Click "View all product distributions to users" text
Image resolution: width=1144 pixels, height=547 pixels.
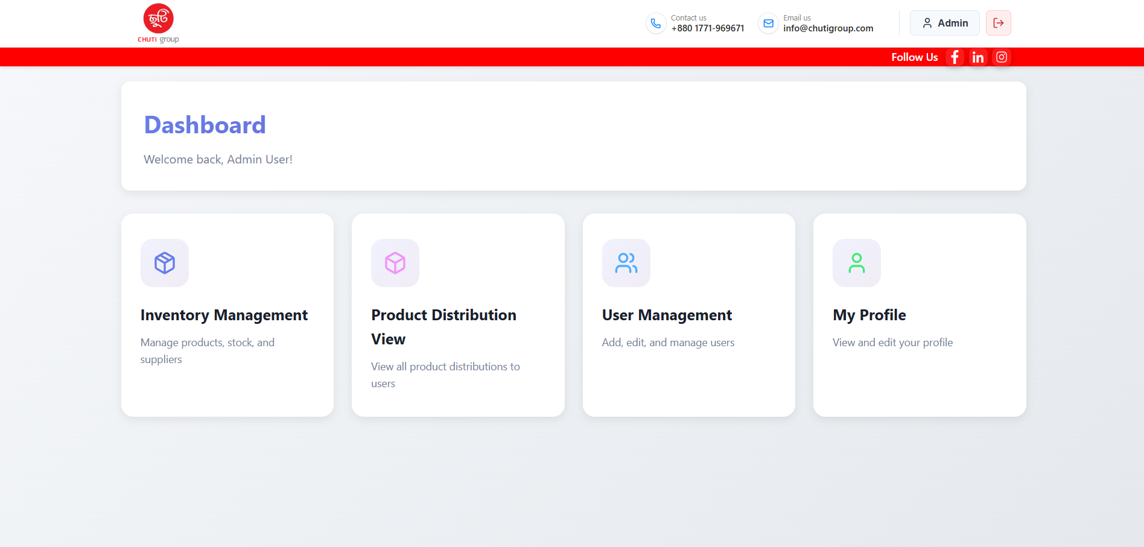(445, 375)
